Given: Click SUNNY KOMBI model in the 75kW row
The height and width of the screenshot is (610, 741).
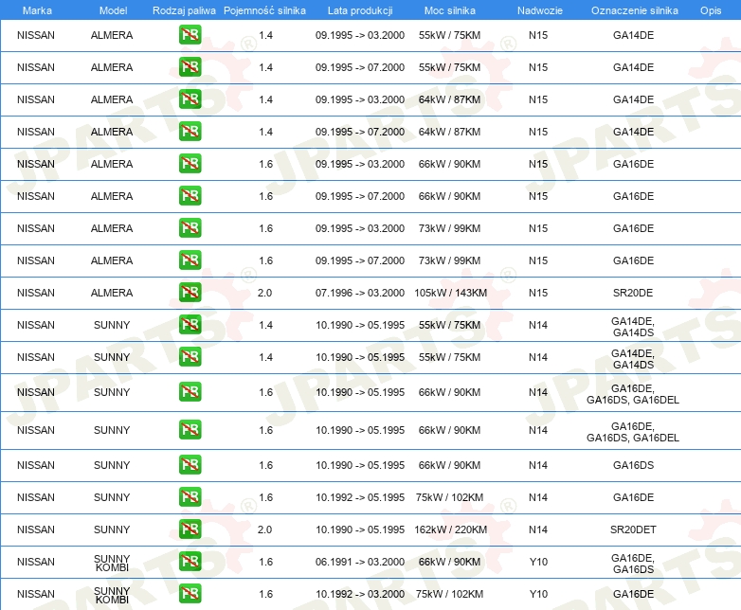Looking at the screenshot, I should [x=112, y=595].
